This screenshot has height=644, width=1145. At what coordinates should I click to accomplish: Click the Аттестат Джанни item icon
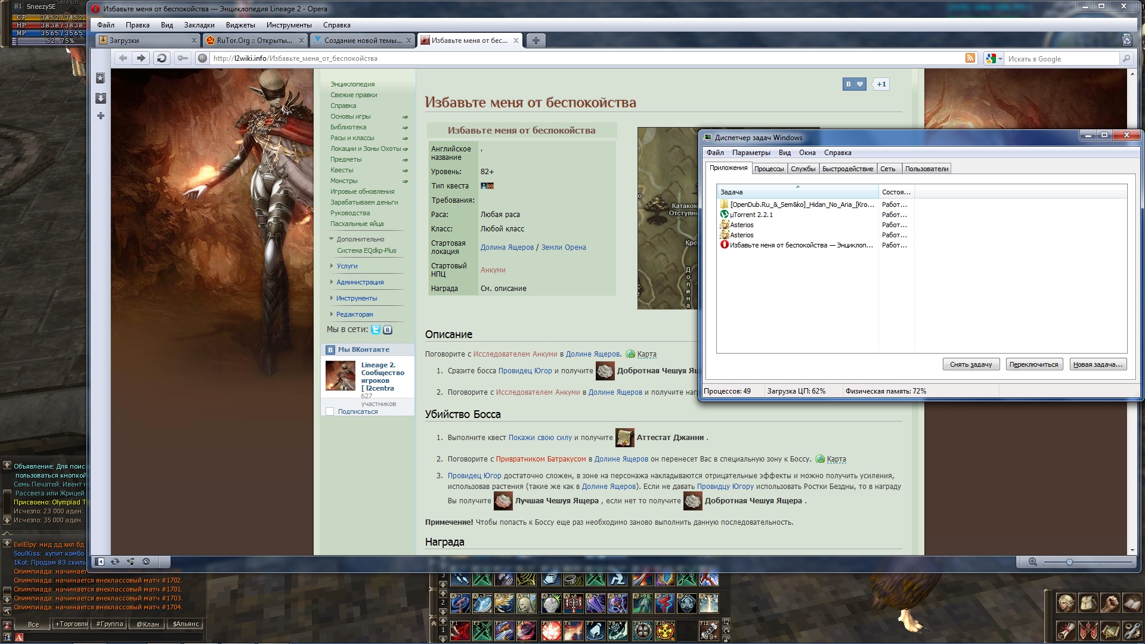tap(624, 437)
